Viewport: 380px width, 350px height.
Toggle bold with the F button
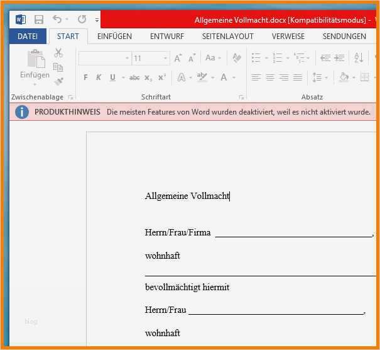click(85, 77)
